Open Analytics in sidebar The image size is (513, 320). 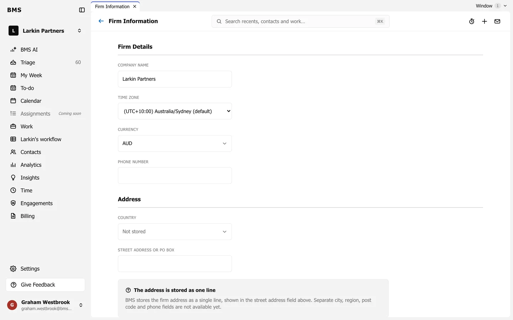45,165
